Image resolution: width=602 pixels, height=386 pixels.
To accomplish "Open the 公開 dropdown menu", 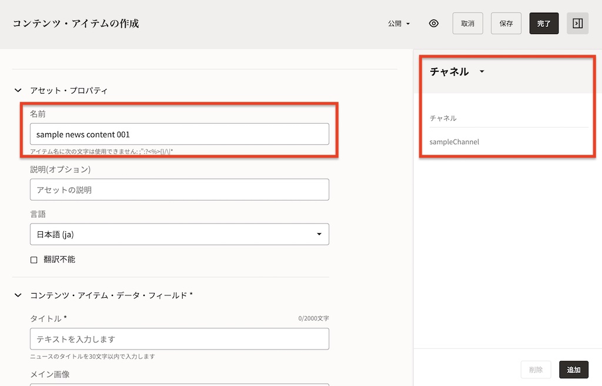I will pos(399,24).
